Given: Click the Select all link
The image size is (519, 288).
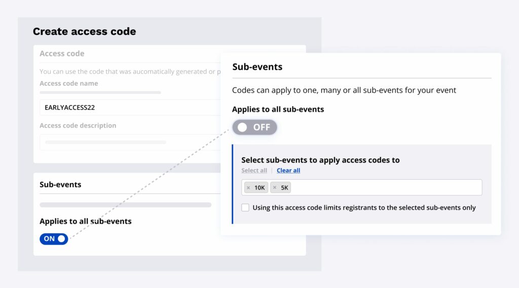Looking at the screenshot, I should pos(254,171).
